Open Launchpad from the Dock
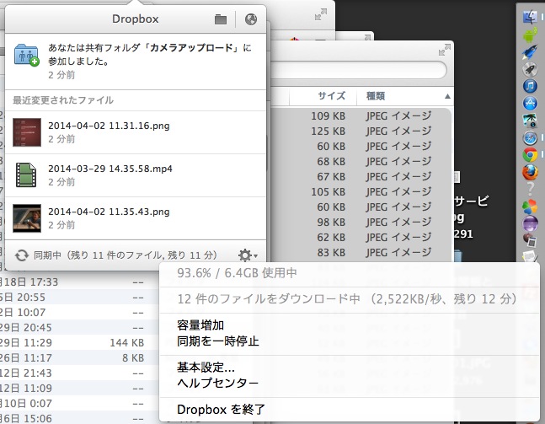This screenshot has width=545, height=424. [530, 69]
